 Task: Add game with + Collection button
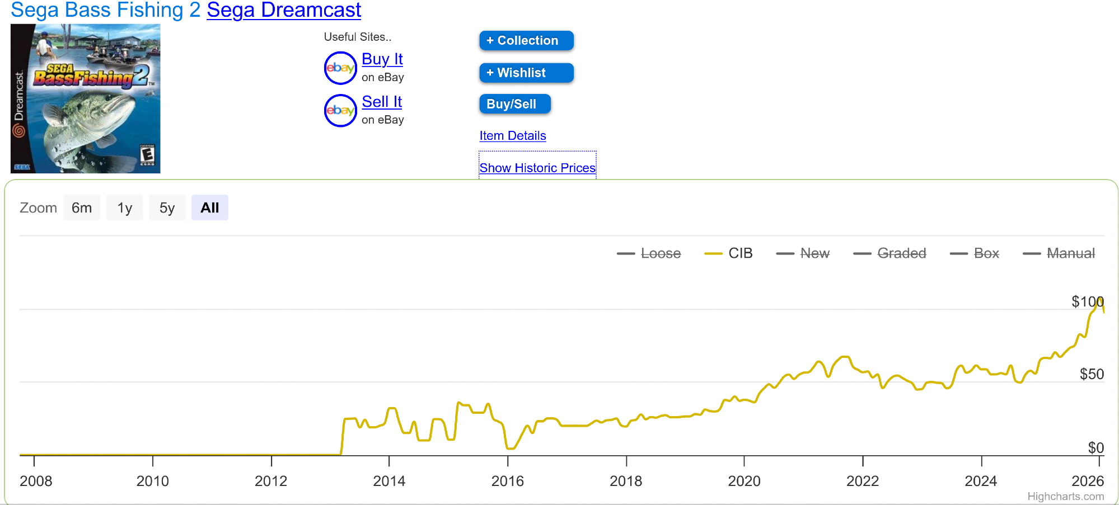pyautogui.click(x=526, y=41)
